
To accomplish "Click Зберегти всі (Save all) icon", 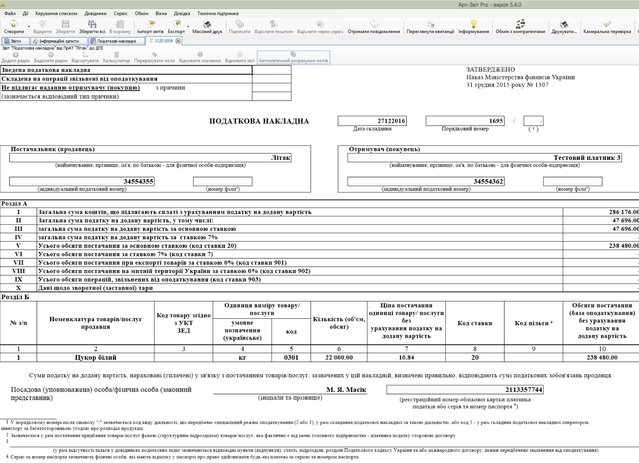I will point(92,24).
